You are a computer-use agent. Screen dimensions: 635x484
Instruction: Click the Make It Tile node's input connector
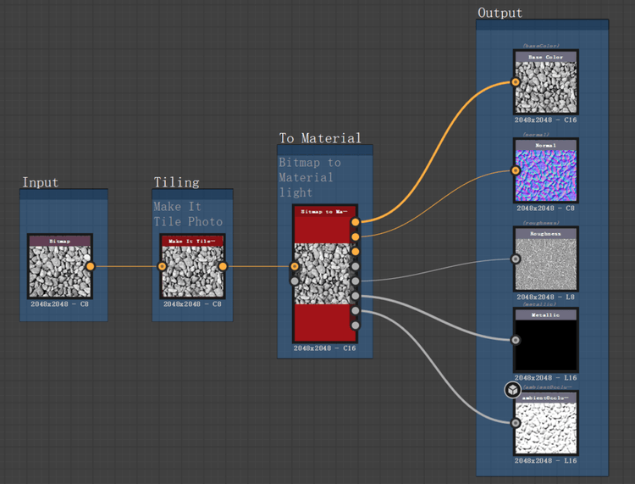coord(162,266)
